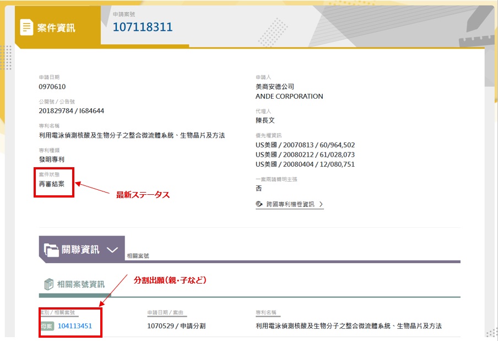Click the globe icon beside 跨國專利檔卷資訊

[259, 204]
